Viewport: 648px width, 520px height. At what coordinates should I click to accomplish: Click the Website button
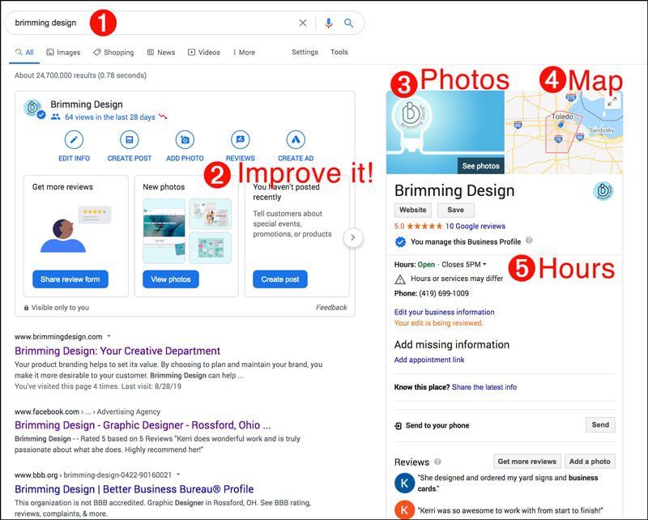coord(413,210)
